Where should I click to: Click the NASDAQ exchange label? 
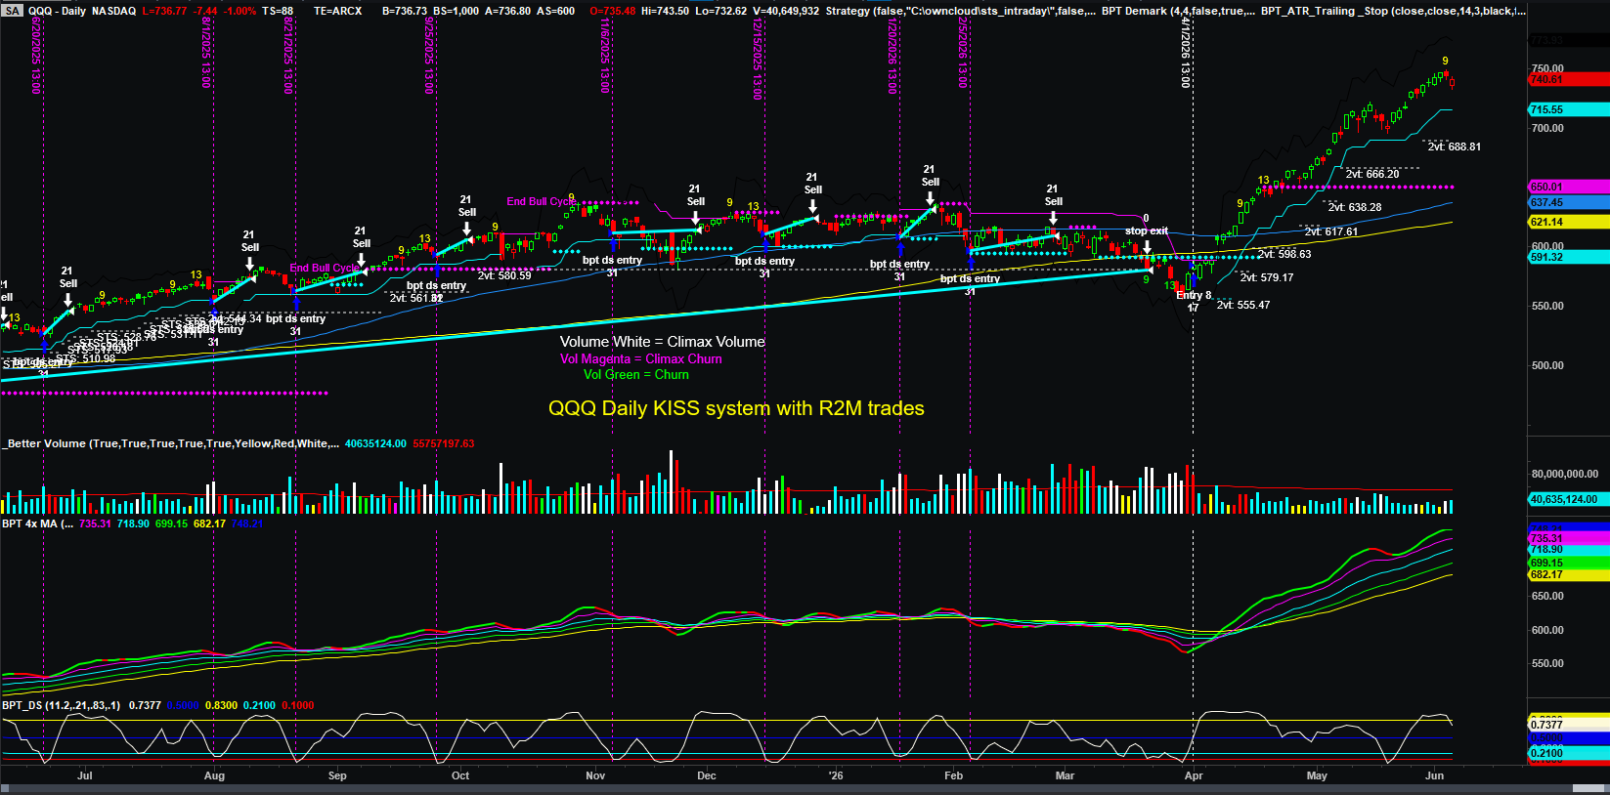113,11
